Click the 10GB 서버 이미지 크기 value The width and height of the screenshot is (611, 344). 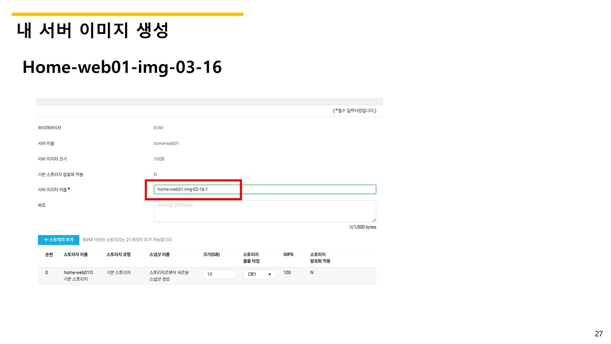[159, 159]
